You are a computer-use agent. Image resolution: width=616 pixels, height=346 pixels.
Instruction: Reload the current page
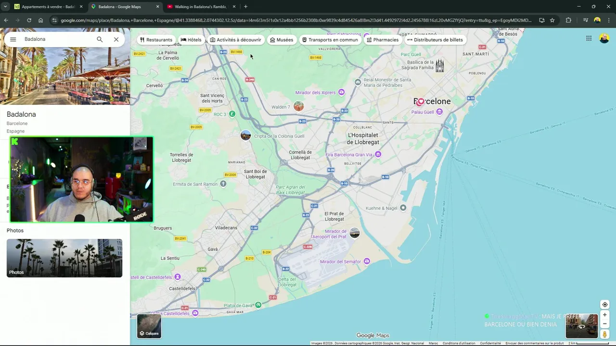(x=29, y=20)
